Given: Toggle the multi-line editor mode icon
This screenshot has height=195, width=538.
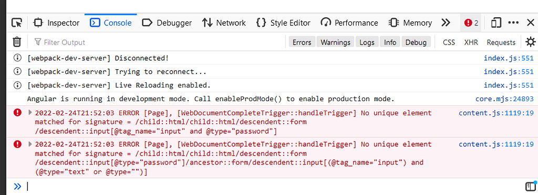Looking at the screenshot, I should click(x=531, y=186).
